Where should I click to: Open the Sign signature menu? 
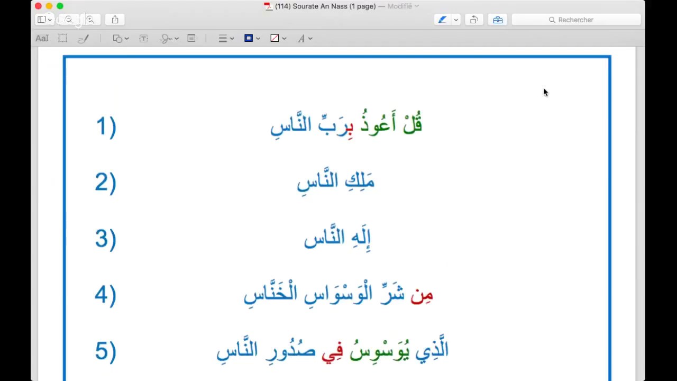point(169,38)
